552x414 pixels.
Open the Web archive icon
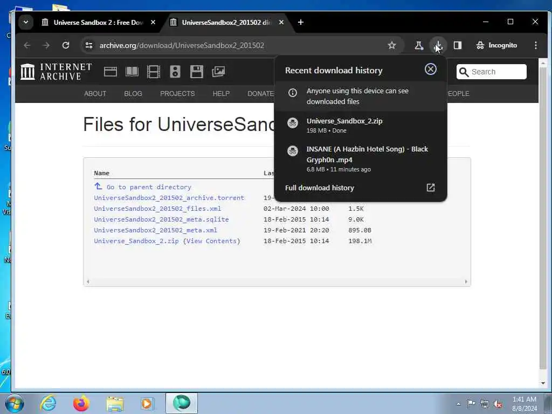point(111,72)
